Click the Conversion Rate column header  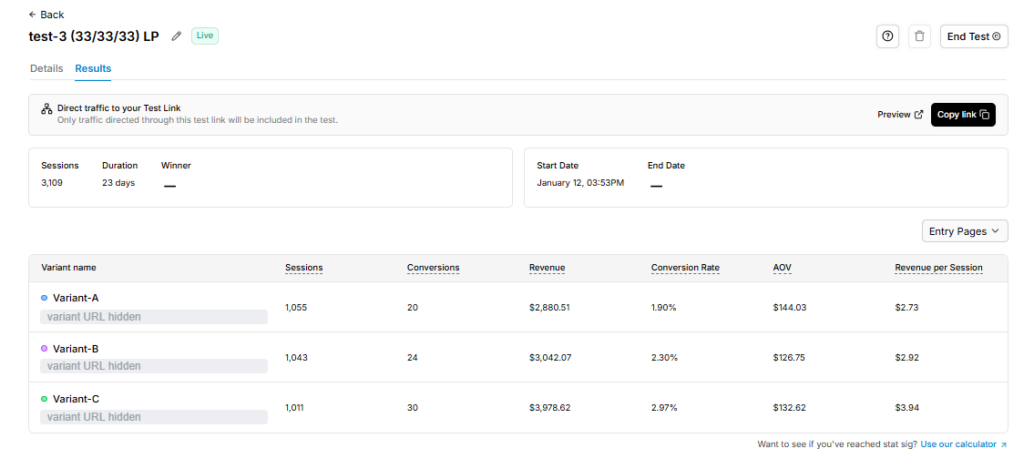[685, 268]
